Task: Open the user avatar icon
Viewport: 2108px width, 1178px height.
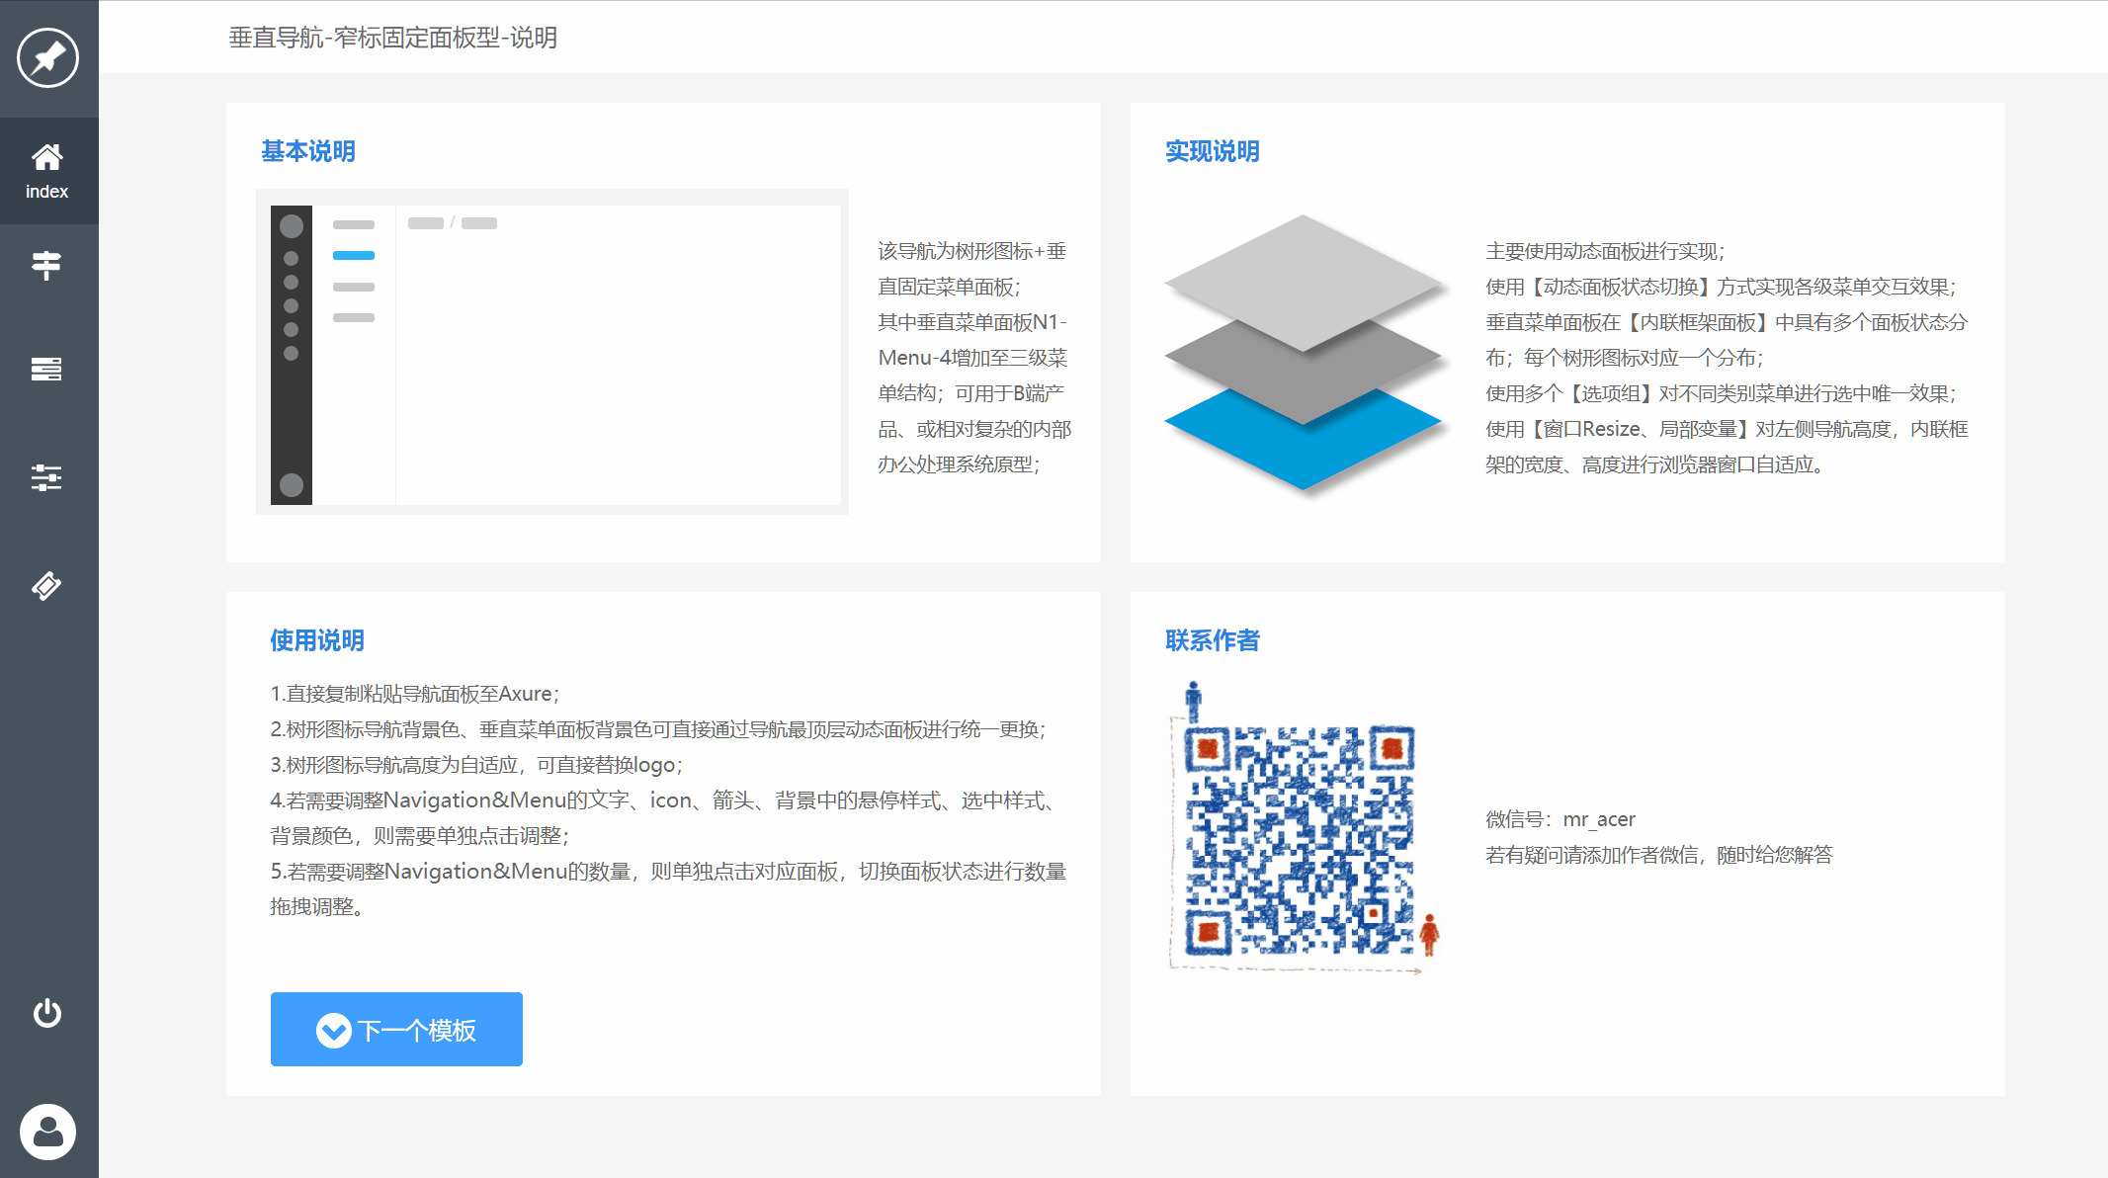Action: point(47,1132)
